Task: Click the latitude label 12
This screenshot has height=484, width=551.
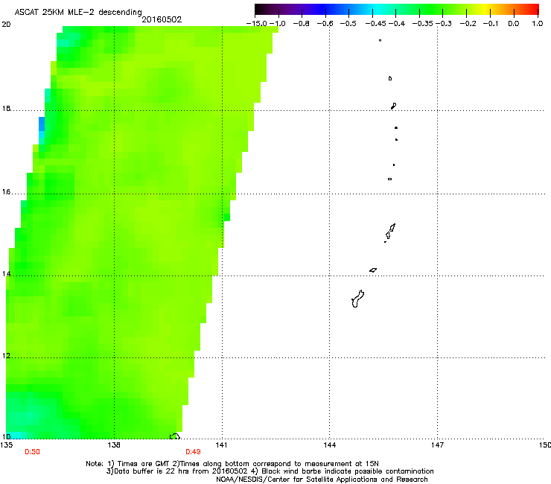Action: (x=6, y=356)
